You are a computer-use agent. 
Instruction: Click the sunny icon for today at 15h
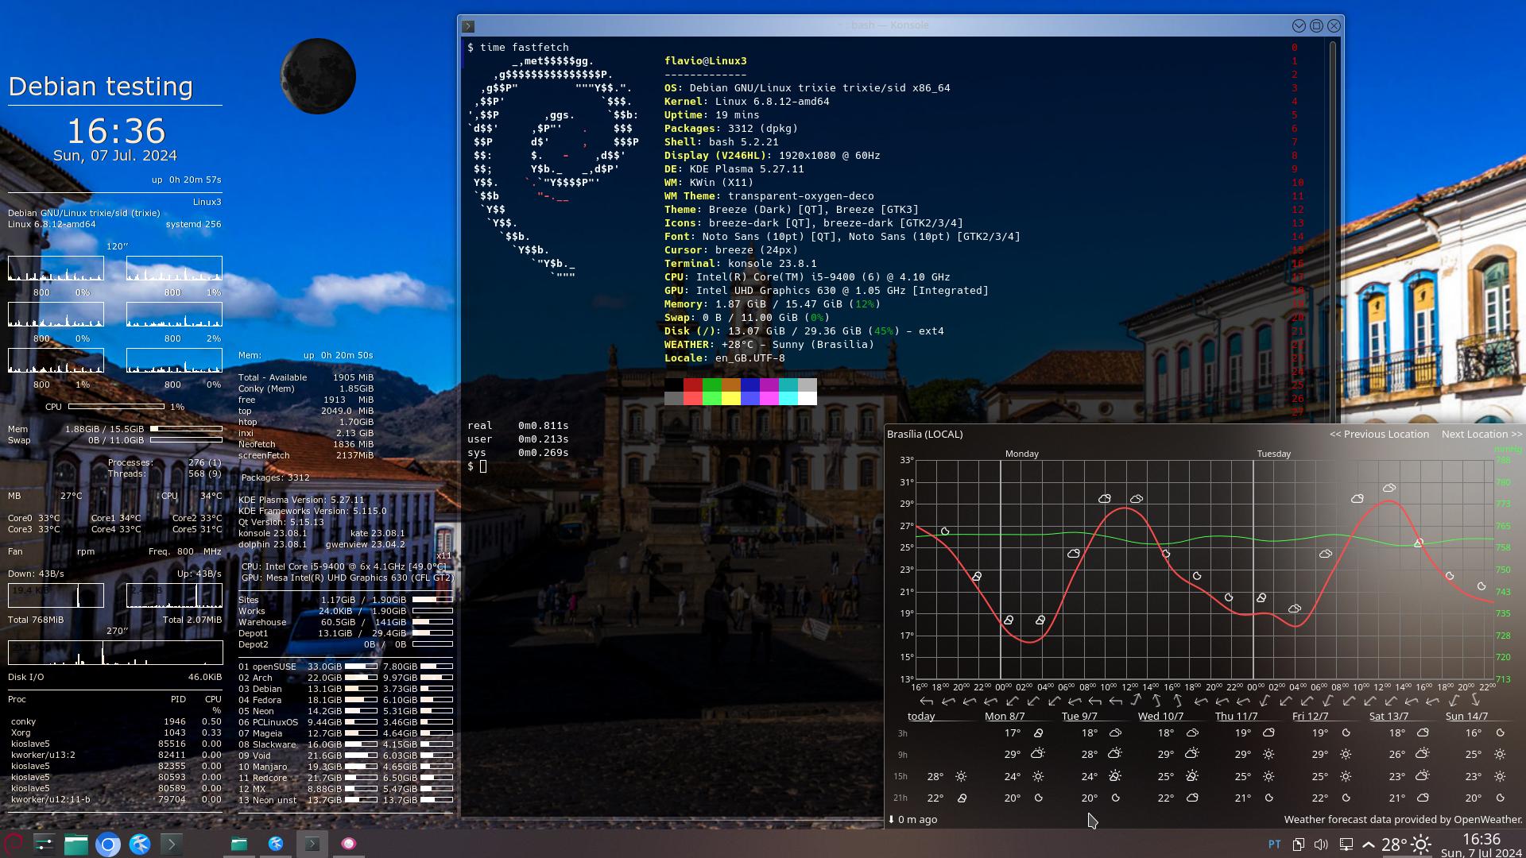click(x=961, y=776)
